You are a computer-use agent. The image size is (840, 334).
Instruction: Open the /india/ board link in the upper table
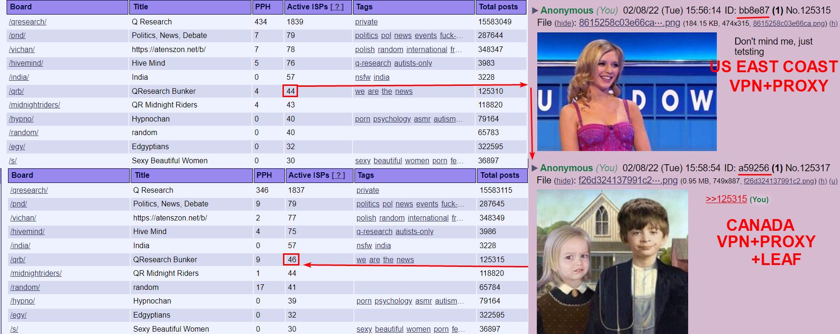coord(19,77)
